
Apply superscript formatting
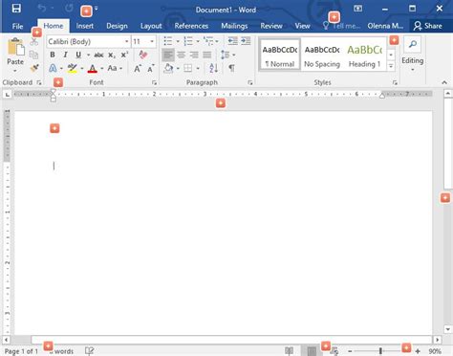pyautogui.click(x=124, y=55)
